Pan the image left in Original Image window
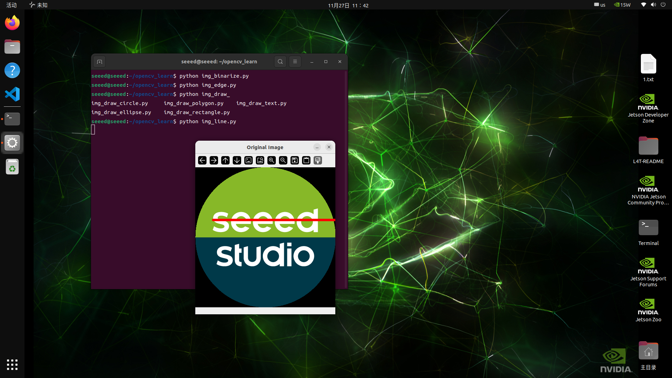The height and width of the screenshot is (378, 672). click(x=202, y=160)
